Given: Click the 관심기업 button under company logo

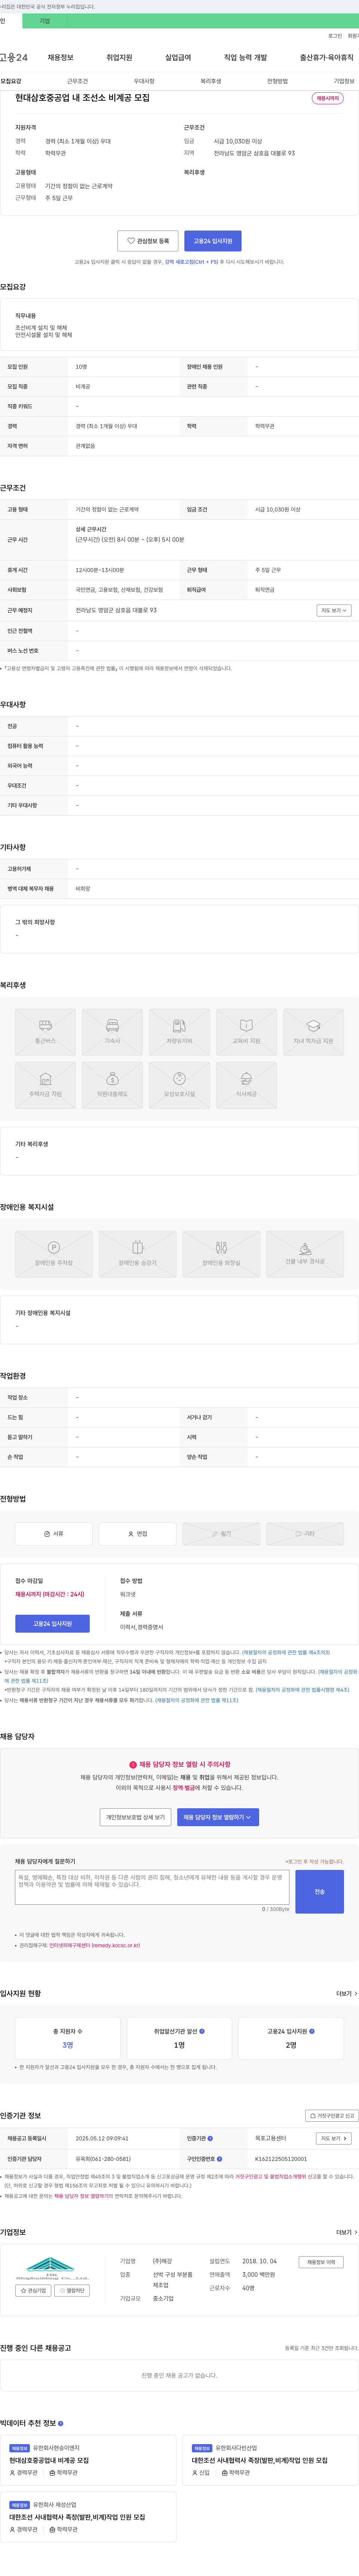Looking at the screenshot, I should click(33, 2291).
